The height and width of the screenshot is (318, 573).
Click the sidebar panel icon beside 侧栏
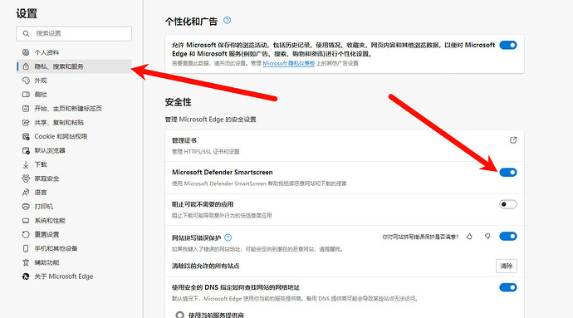26,95
